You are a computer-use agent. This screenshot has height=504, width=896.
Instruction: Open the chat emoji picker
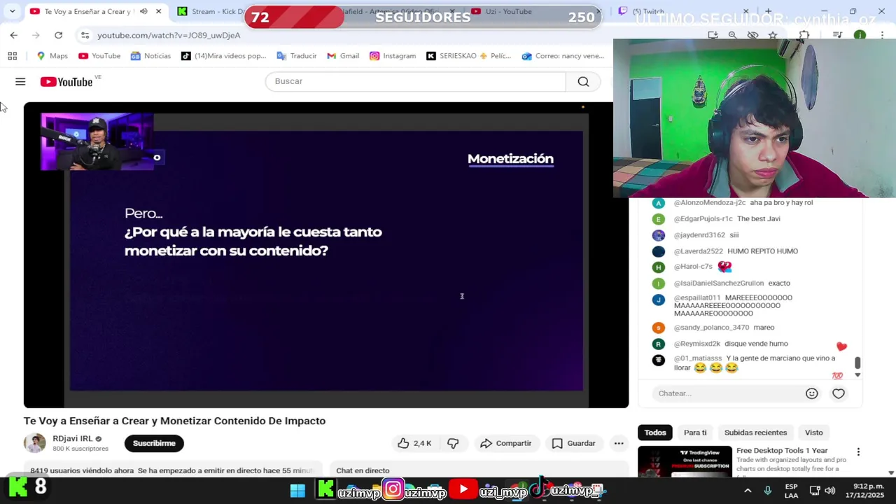(811, 393)
